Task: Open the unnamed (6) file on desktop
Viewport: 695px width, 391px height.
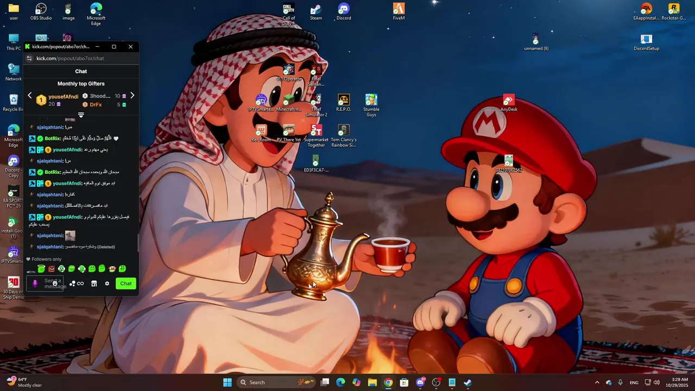Action: pos(536,42)
